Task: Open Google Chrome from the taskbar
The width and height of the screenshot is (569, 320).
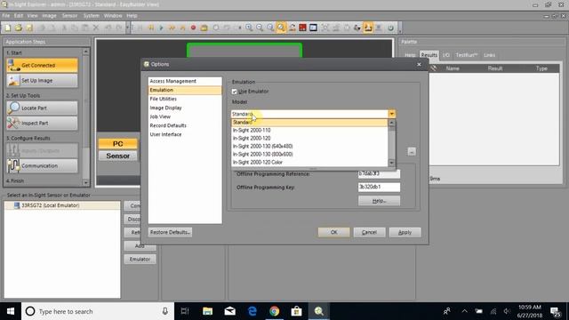Action: point(275,311)
